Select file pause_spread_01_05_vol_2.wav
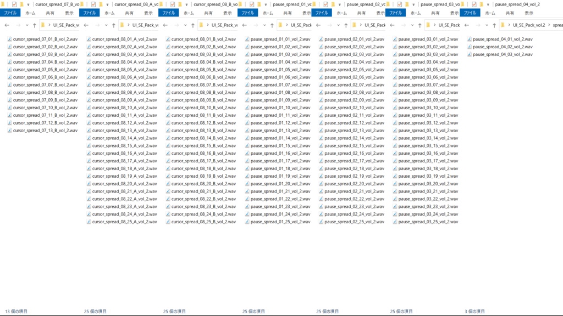This screenshot has width=563, height=316. click(x=278, y=70)
